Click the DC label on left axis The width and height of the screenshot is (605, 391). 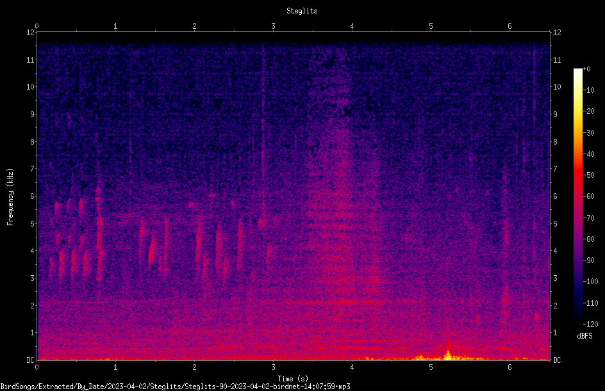coord(30,360)
